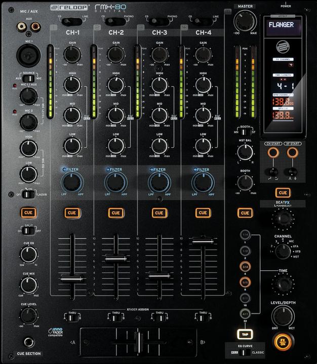Select the 3/4 beat button
Image resolution: width=317 pixels, height=364 pixels.
[x=245, y=267]
